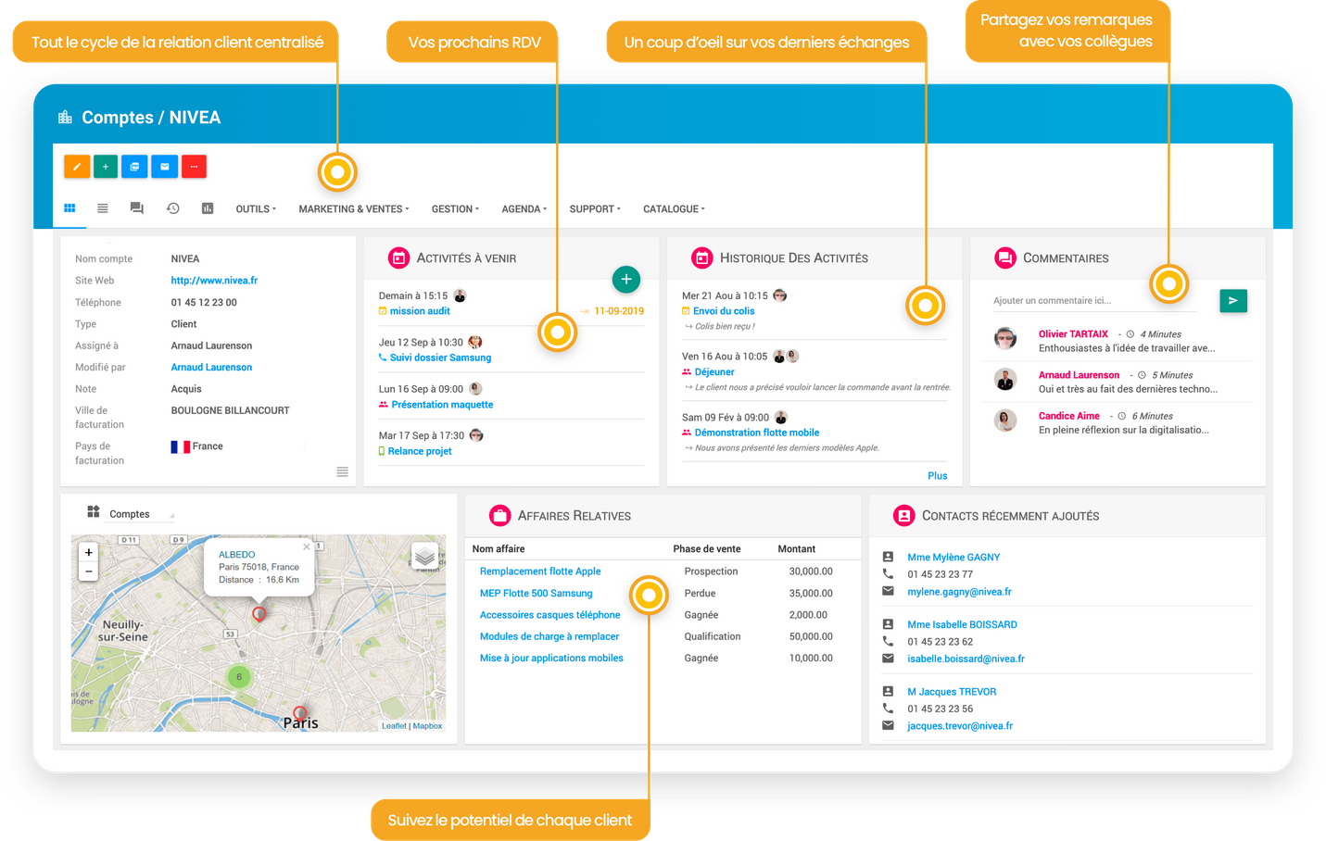Expand the SUPPORT menu

point(595,209)
